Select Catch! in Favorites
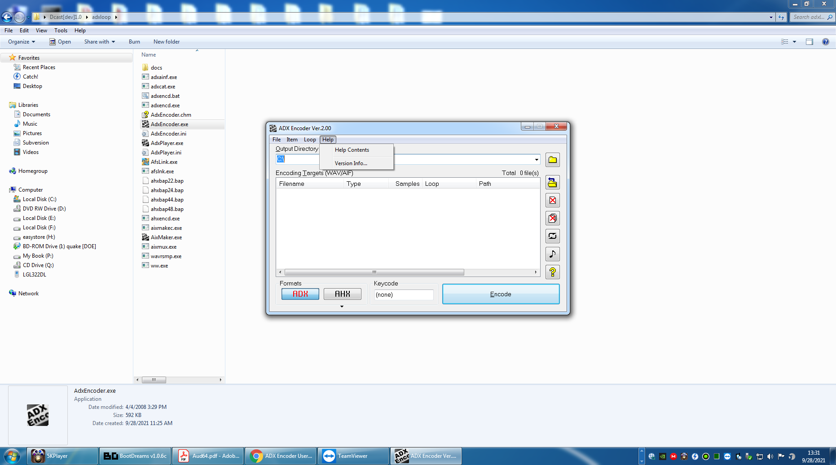The image size is (836, 465). pos(31,77)
